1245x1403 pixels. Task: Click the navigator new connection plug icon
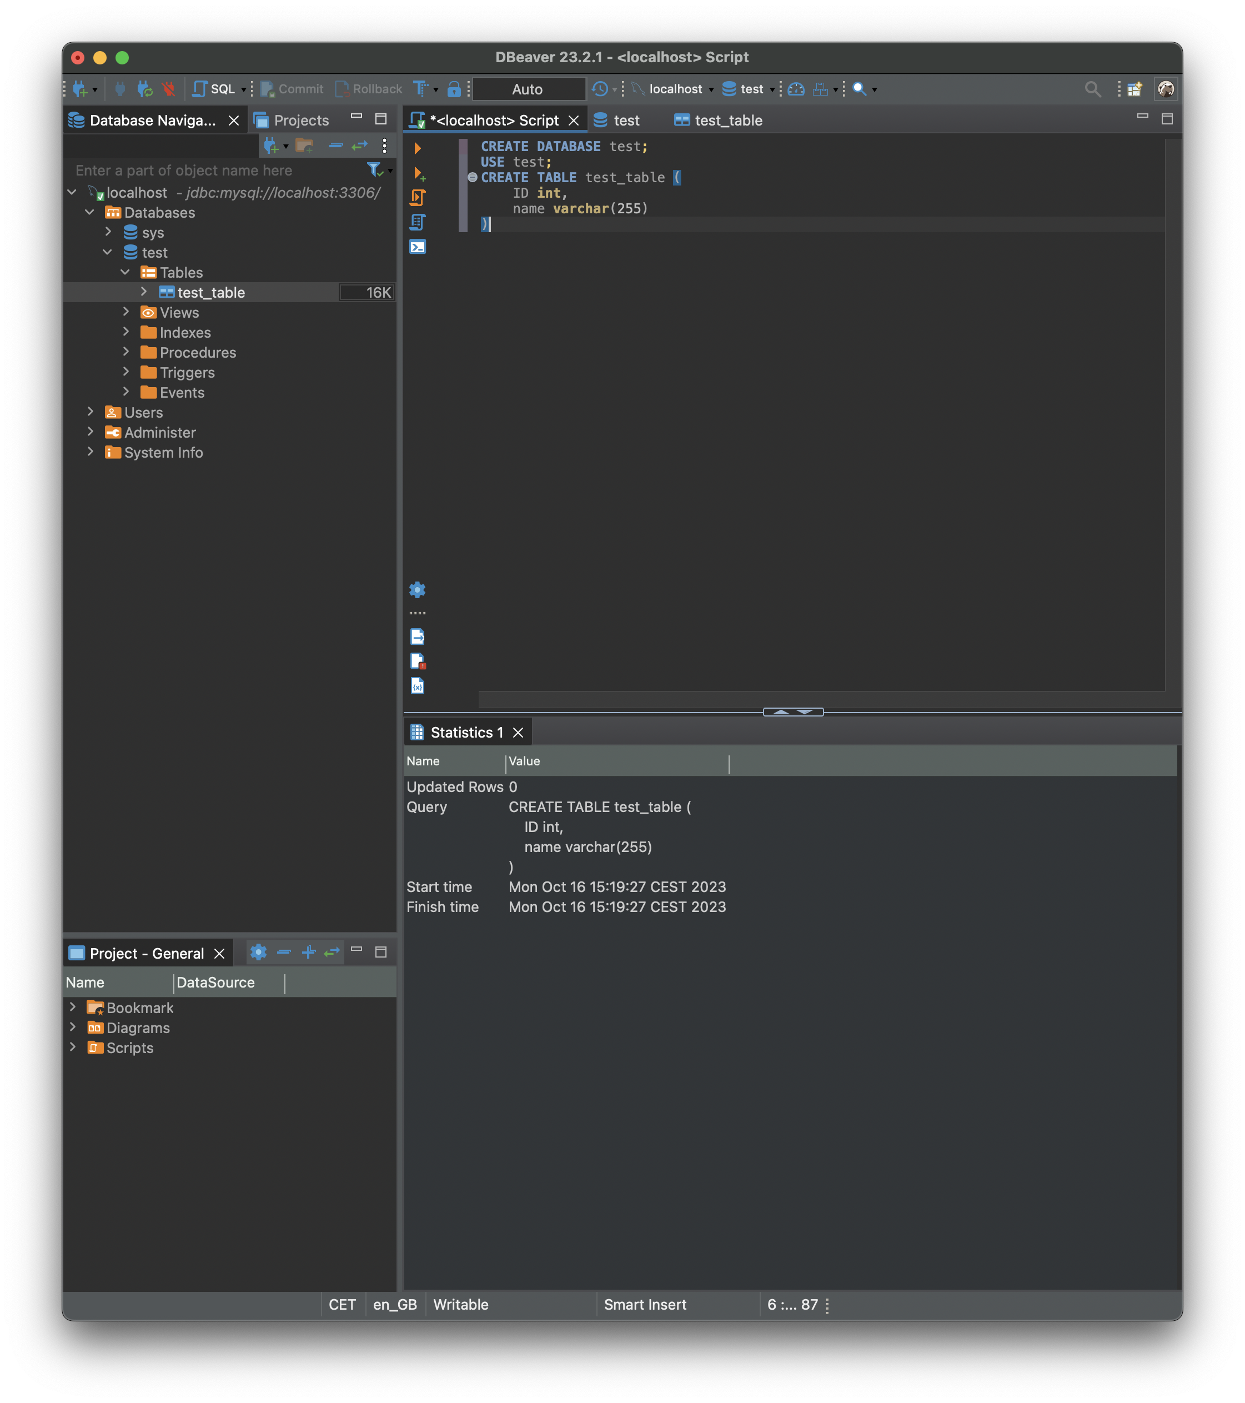(271, 146)
